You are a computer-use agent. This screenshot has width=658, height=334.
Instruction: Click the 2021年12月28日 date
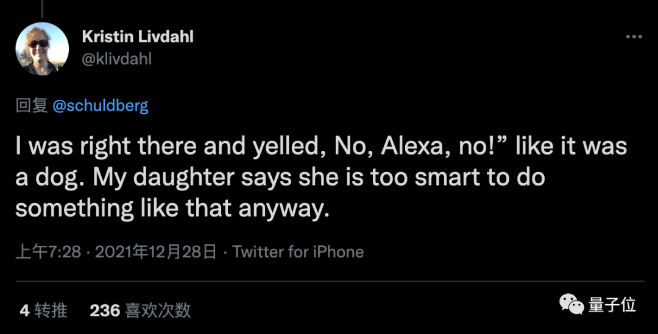tap(156, 252)
